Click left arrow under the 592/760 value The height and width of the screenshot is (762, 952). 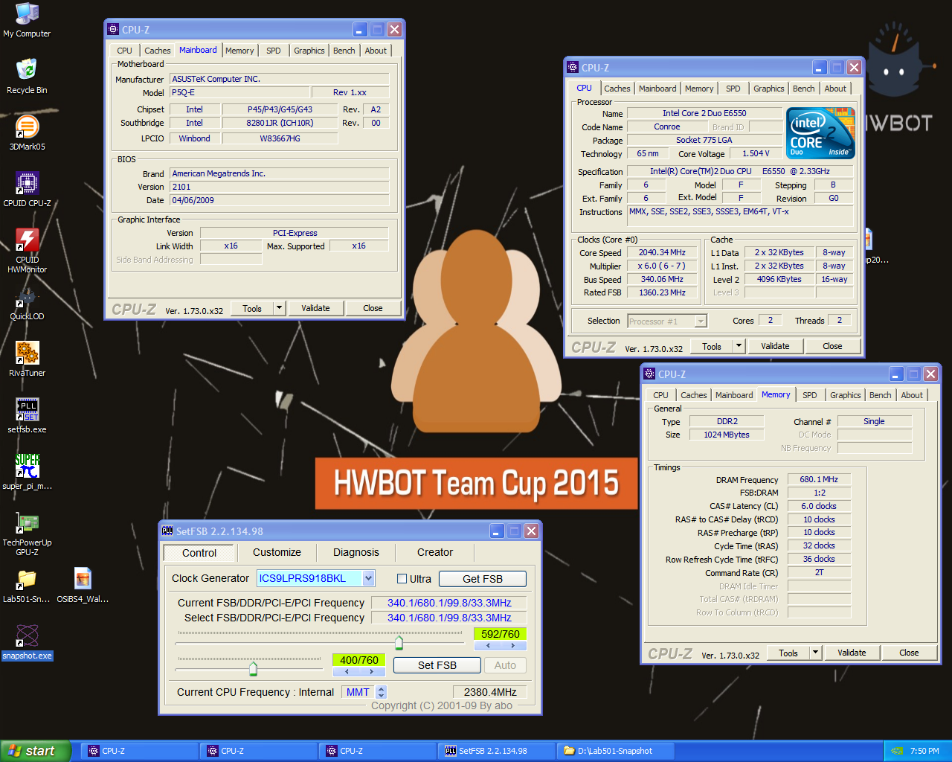pos(488,646)
